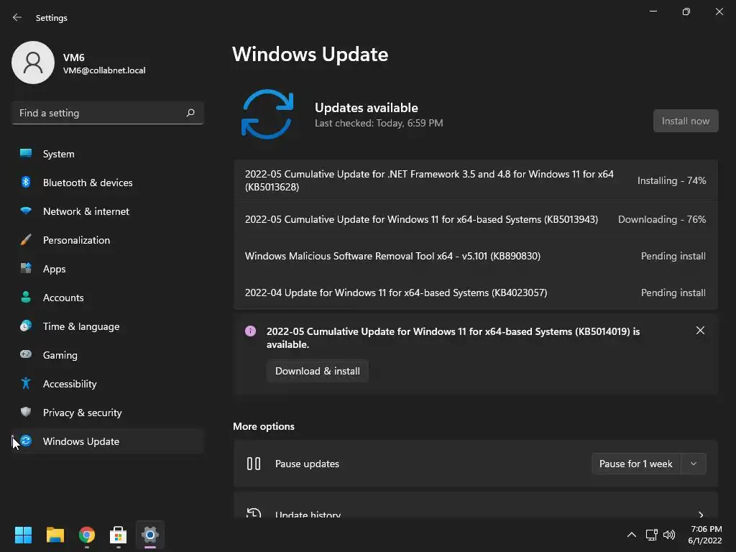Screen dimensions: 736x552
Task: Click the volume speaker icon in system tray
Action: pos(669,535)
